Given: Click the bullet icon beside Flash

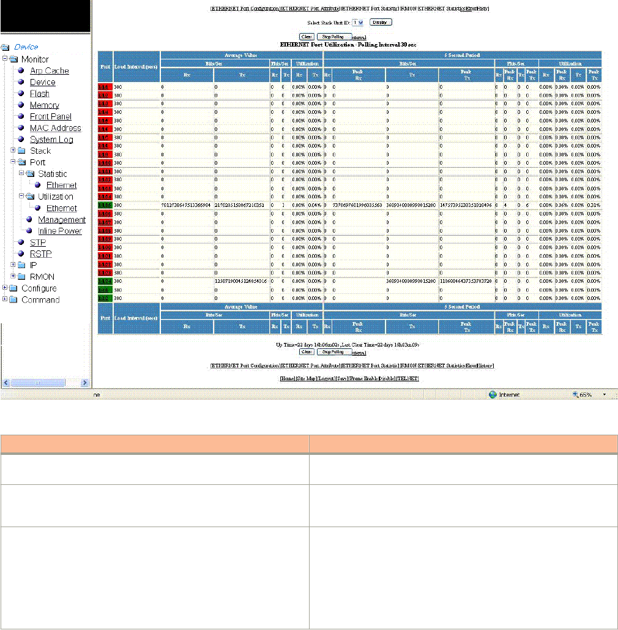Looking at the screenshot, I should click(21, 93).
